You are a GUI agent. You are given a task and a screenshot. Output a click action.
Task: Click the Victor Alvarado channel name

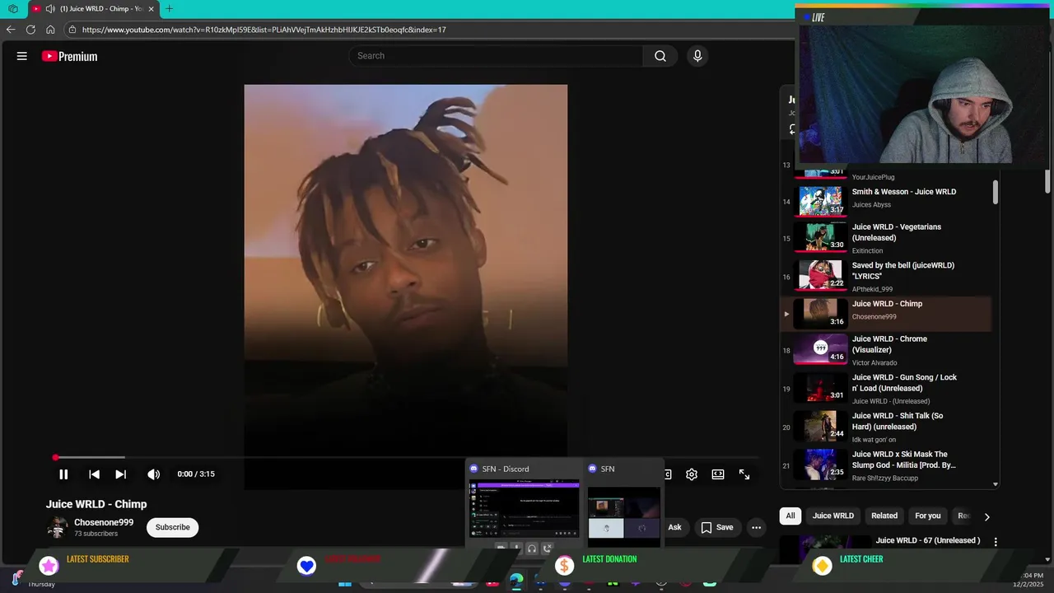pos(874,363)
